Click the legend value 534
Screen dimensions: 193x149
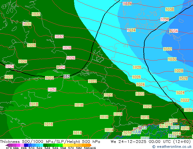[x=47, y=148]
